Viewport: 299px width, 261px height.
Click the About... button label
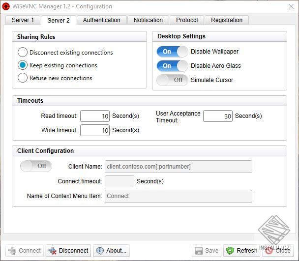[x=117, y=251]
